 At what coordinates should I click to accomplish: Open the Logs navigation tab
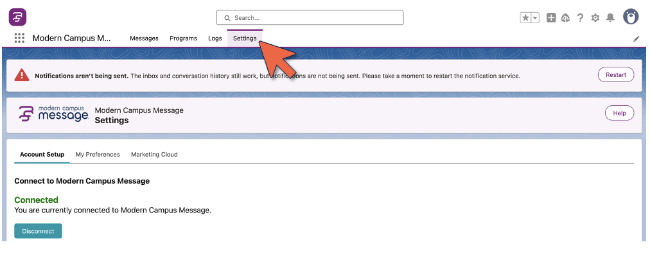(x=215, y=38)
